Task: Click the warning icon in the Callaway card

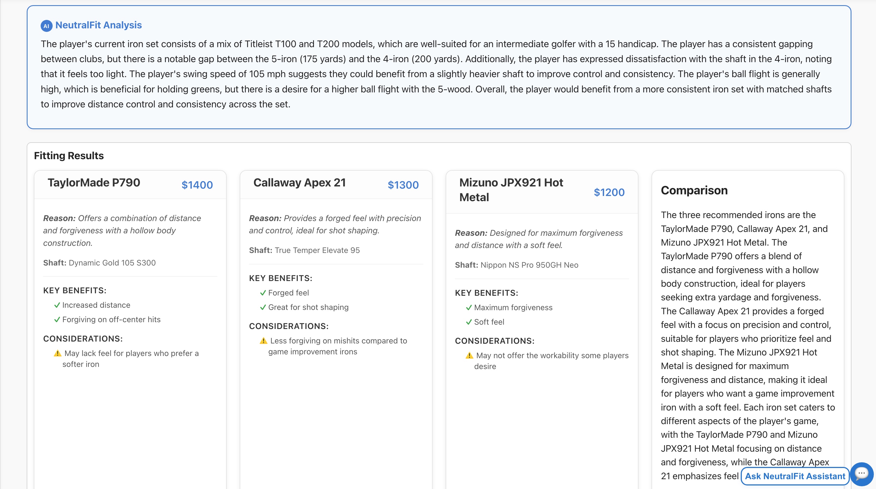Action: click(263, 341)
